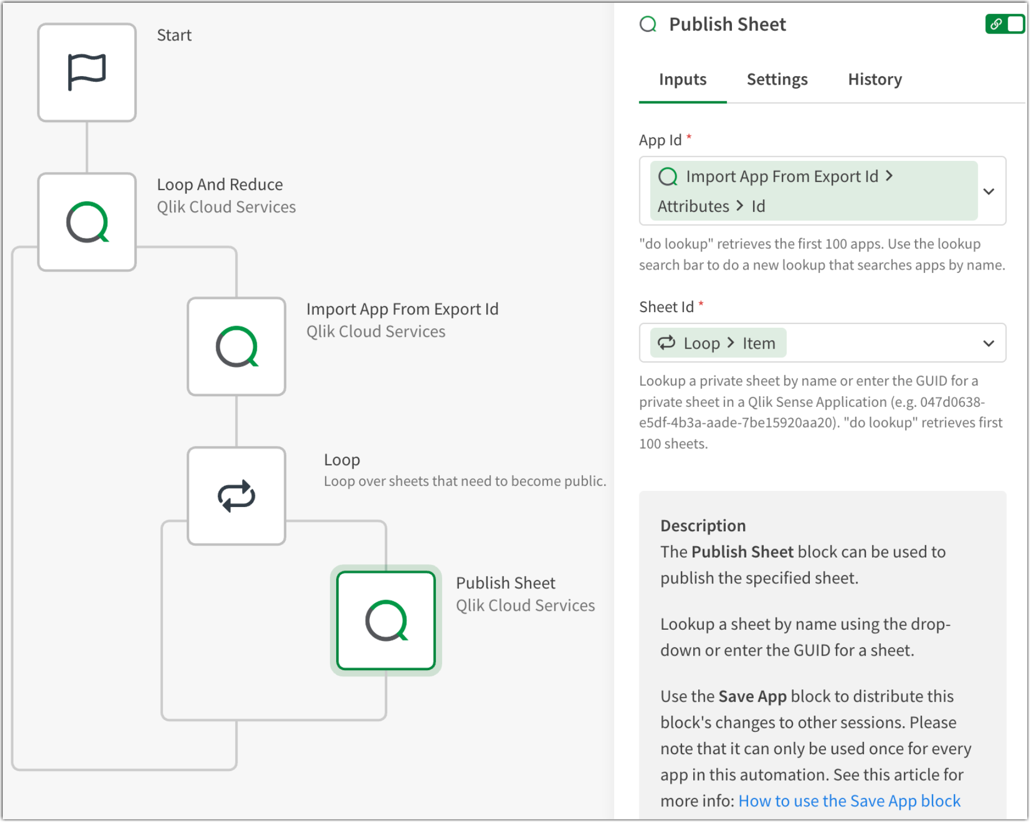1030x822 pixels.
Task: Click the Qlik icon beside Publish Sheet title
Action: click(x=648, y=24)
